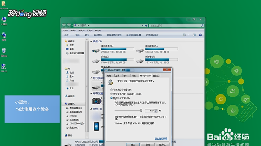Switch to the ReadyBoost tab
Viewport: 261px width, 146px height.
tap(145, 75)
